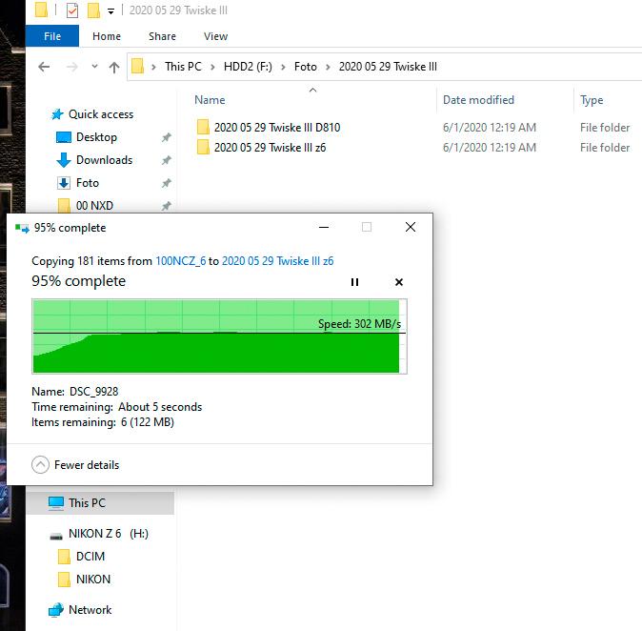Click the pin icon next to Downloads
This screenshot has width=642, height=631.
(166, 160)
